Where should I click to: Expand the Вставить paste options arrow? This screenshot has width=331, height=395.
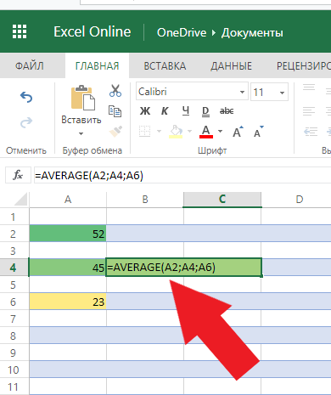point(81,133)
